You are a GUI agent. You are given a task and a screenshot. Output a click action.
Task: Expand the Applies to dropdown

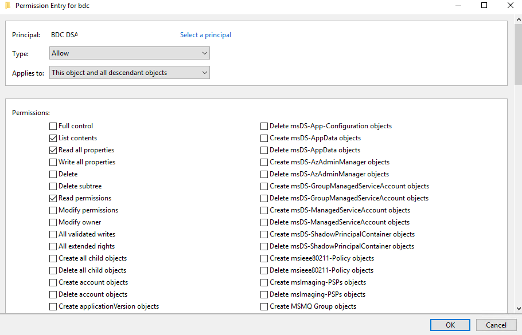[x=130, y=73]
